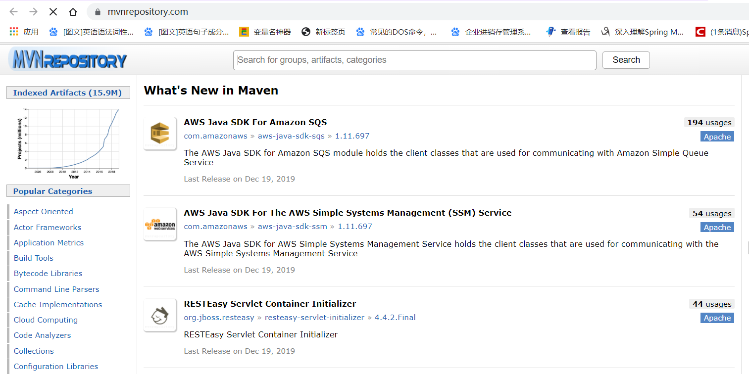Screen dimensions: 749x374
Task: Open the 英语句子成分 bookmark
Action: click(x=187, y=32)
